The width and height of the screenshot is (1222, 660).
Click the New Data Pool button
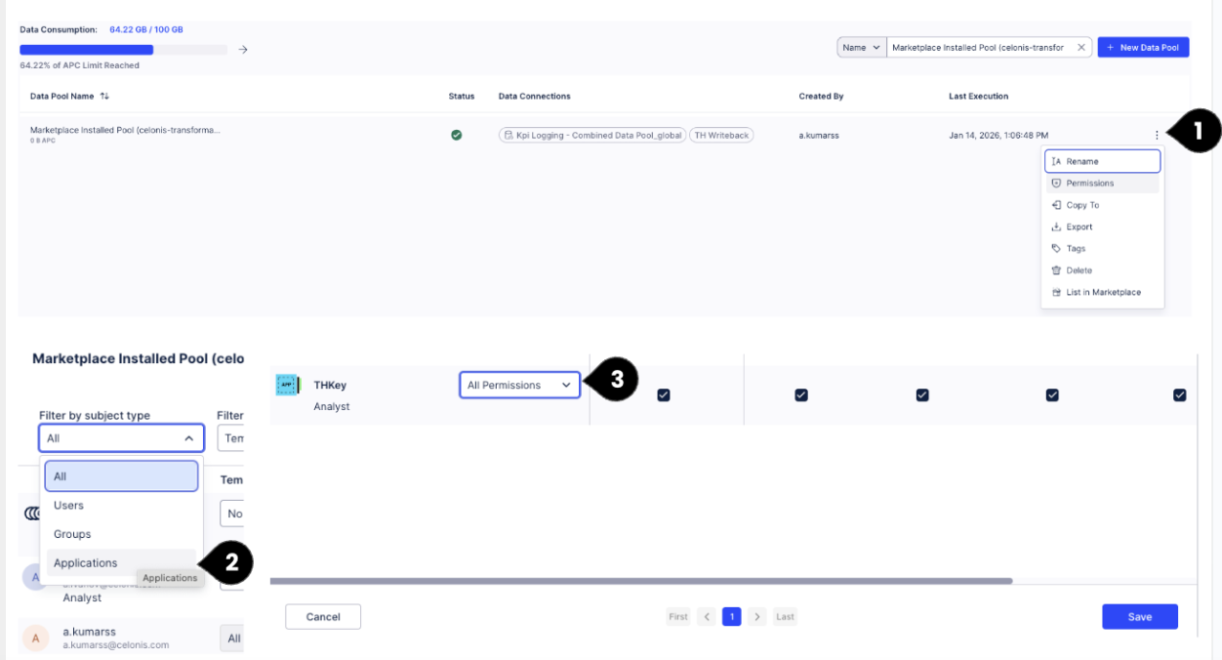(1143, 47)
